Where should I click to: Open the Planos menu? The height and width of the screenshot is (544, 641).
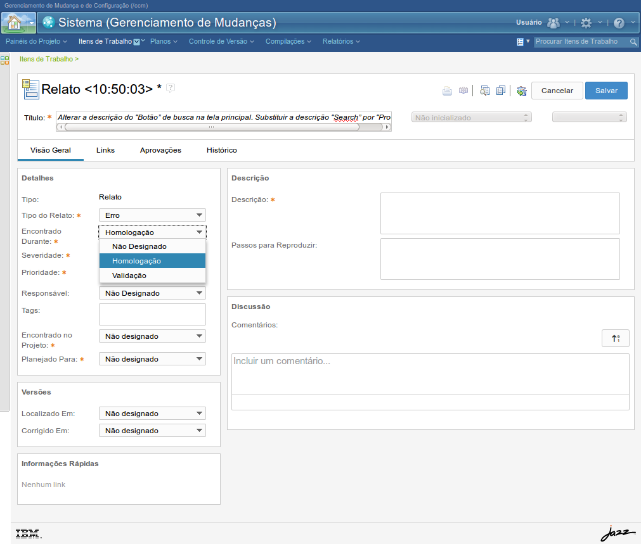click(164, 42)
